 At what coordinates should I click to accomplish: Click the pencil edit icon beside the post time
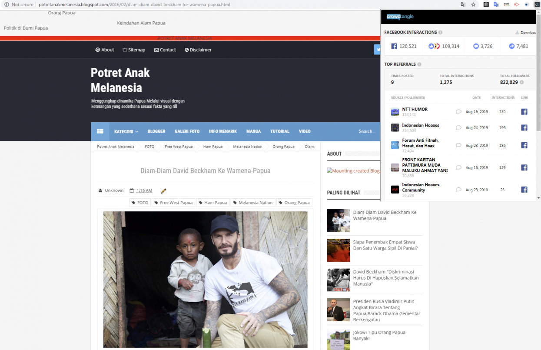(163, 191)
